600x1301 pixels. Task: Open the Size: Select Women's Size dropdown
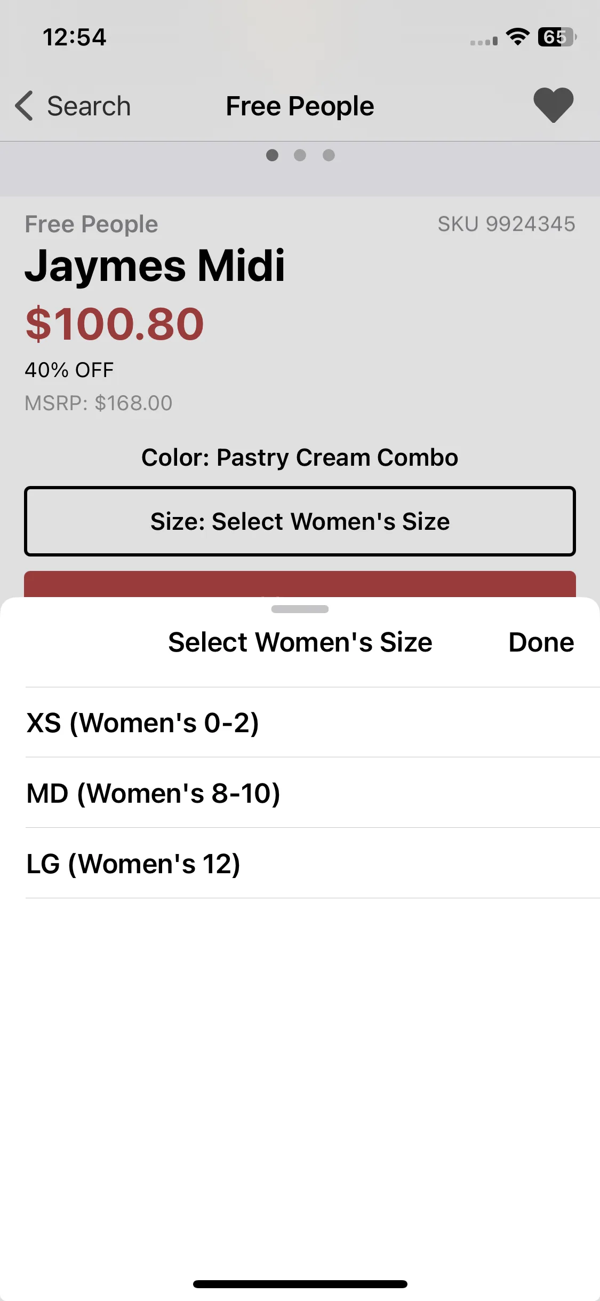tap(300, 521)
